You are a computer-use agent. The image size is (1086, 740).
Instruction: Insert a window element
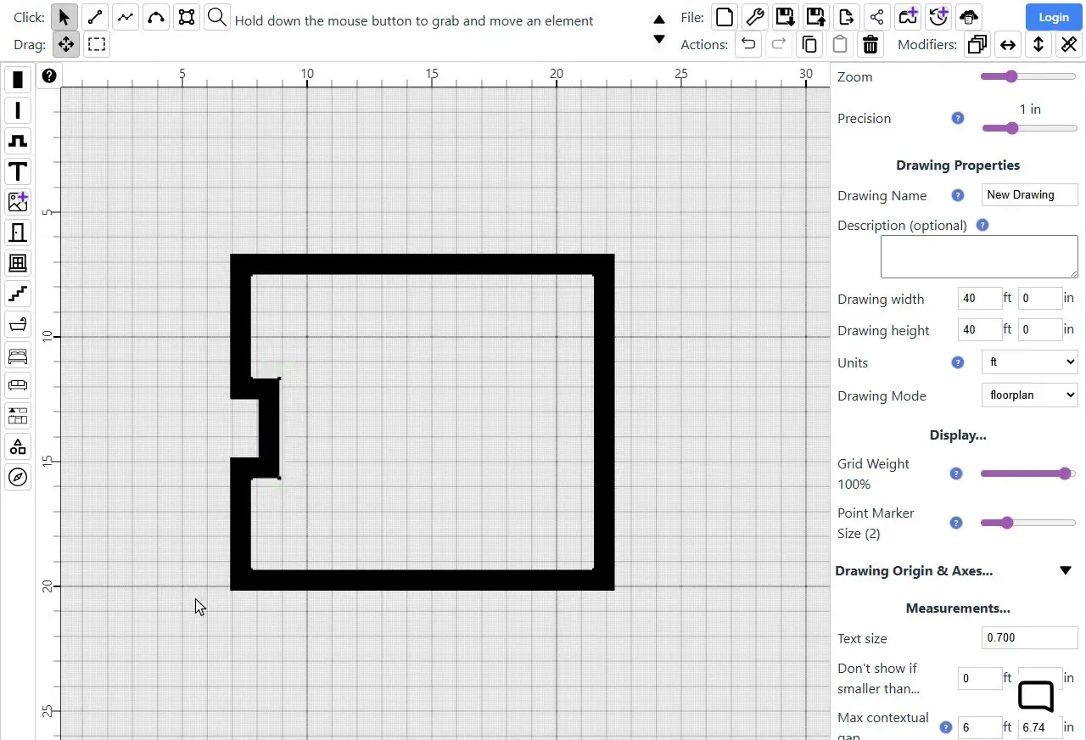click(x=18, y=263)
